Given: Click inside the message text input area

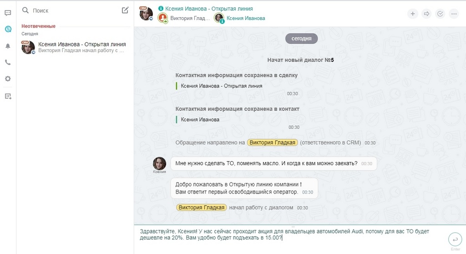Looking at the screenshot, I should coord(291,239).
